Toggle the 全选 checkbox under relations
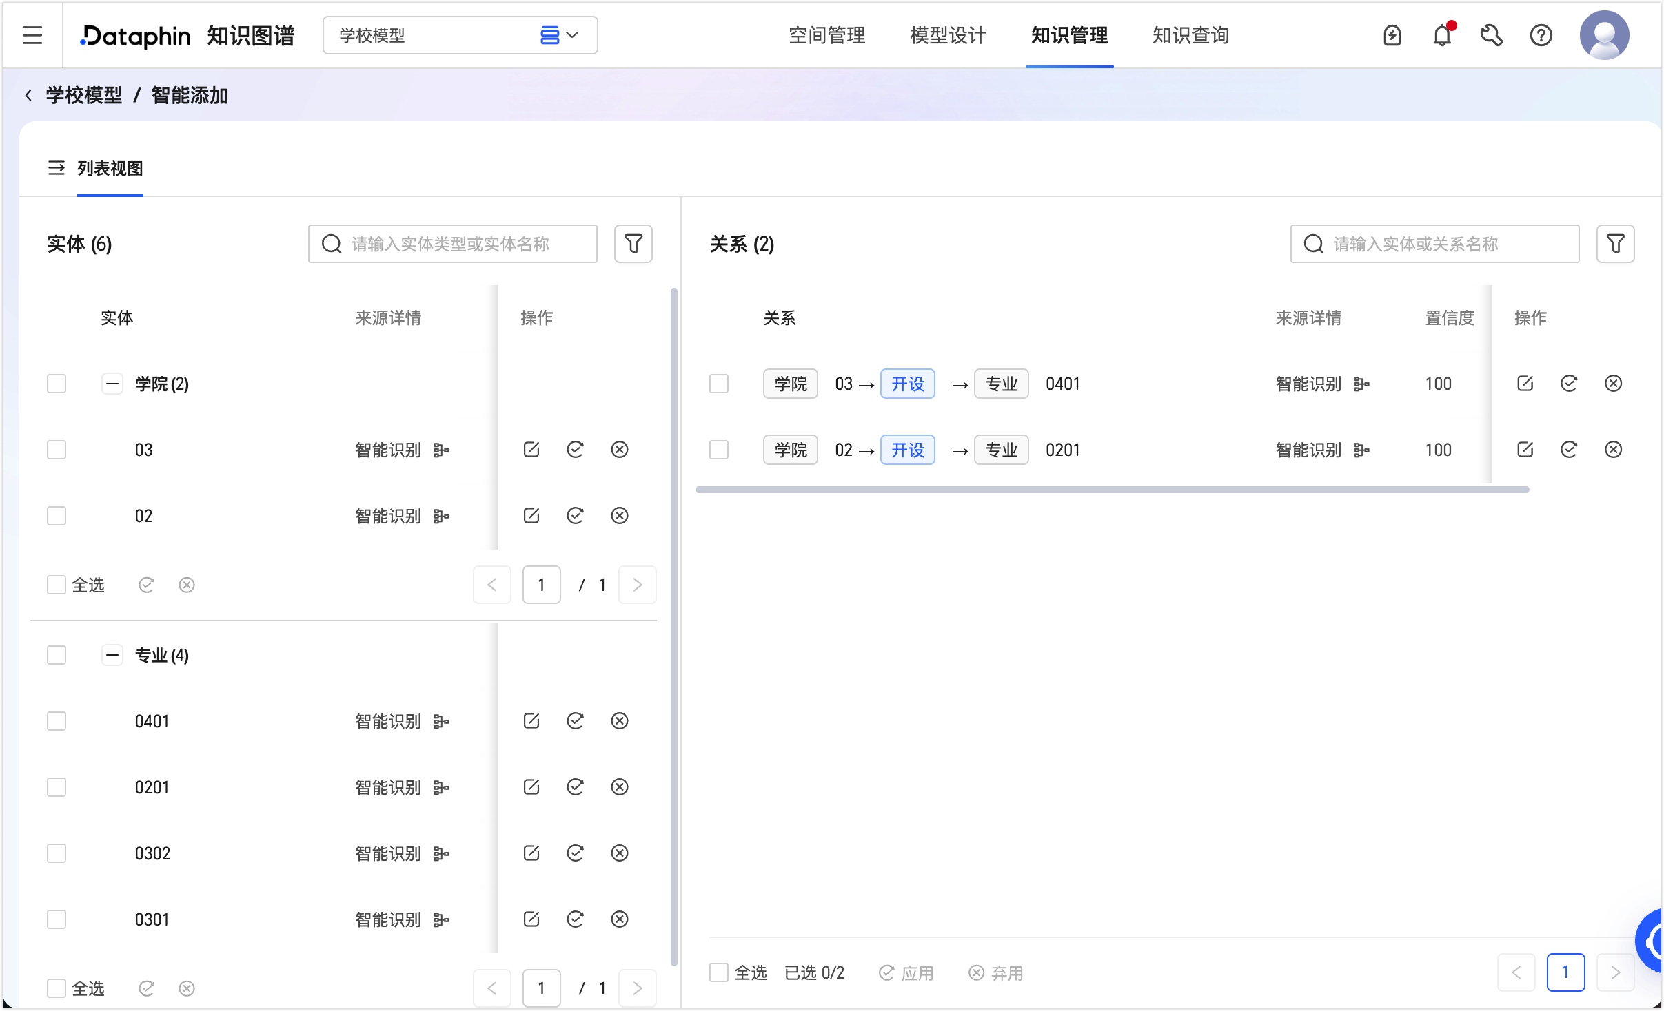This screenshot has width=1664, height=1011. [x=719, y=972]
